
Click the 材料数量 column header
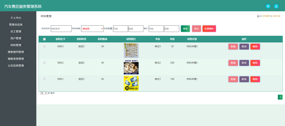pyautogui.click(x=102, y=39)
